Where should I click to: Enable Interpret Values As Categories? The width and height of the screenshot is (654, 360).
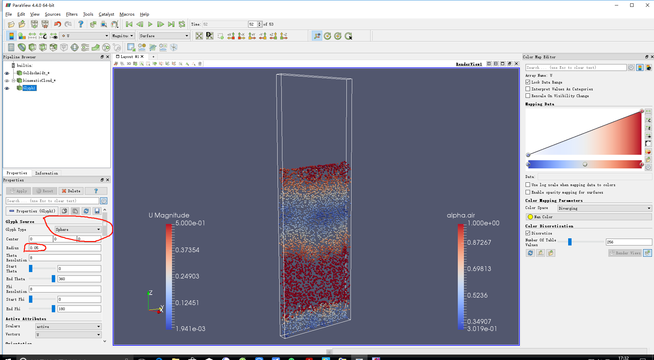[528, 89]
